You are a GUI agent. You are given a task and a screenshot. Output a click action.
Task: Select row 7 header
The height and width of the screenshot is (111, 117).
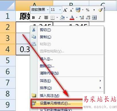[8, 83]
